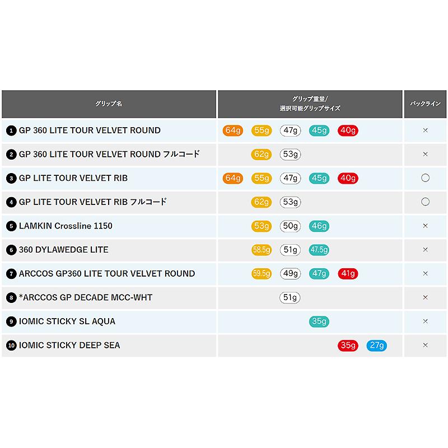This screenshot has height=448, width=448.
Task: Click the number 10 circle icon
Action: 11,346
